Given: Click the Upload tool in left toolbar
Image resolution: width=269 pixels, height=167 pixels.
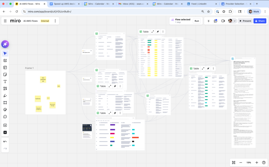Looking at the screenshot, I should pos(5,125).
